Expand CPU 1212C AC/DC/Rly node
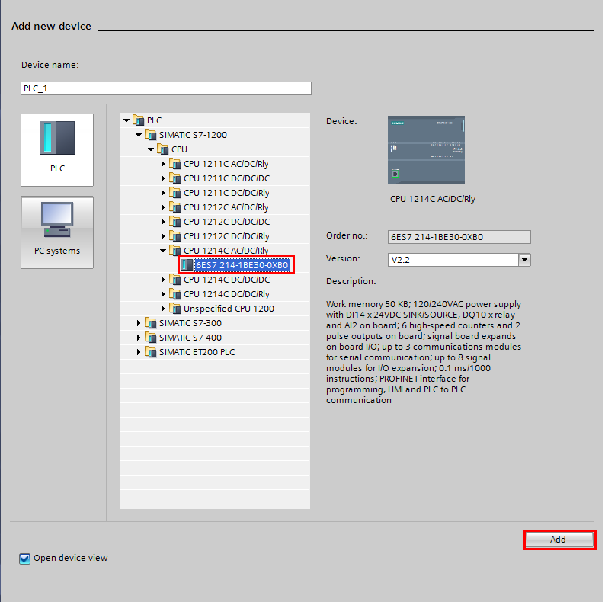Screen dimensions: 605x602 [x=163, y=207]
